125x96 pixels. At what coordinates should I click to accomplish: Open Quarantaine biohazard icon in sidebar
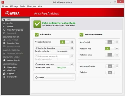click(x=4, y=67)
